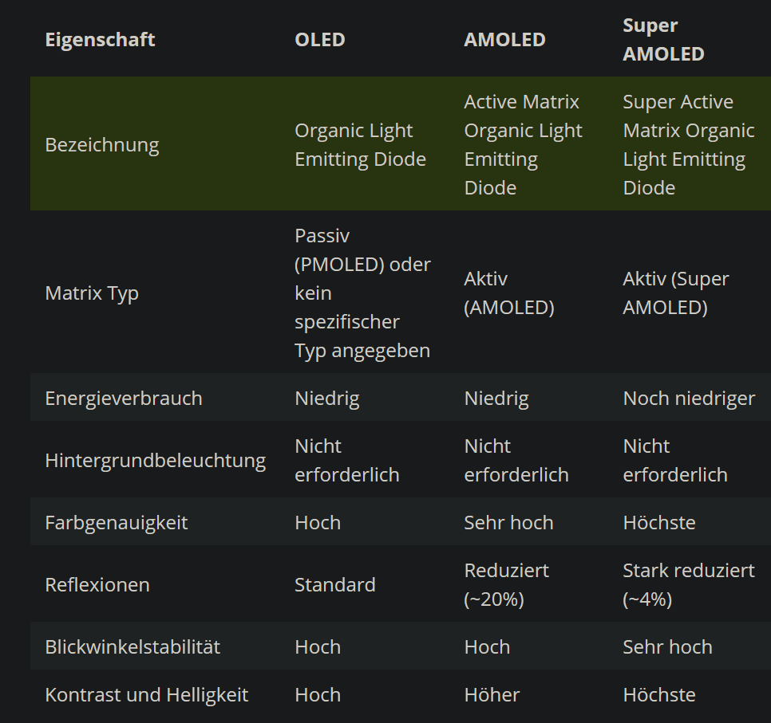
Task: Click the 'Organic Light Emitting Diode' OLED cell
Action: click(360, 144)
